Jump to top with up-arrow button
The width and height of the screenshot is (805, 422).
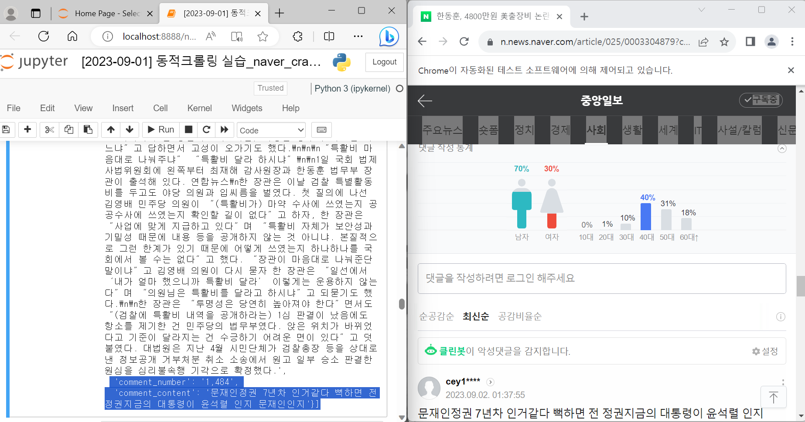(773, 397)
